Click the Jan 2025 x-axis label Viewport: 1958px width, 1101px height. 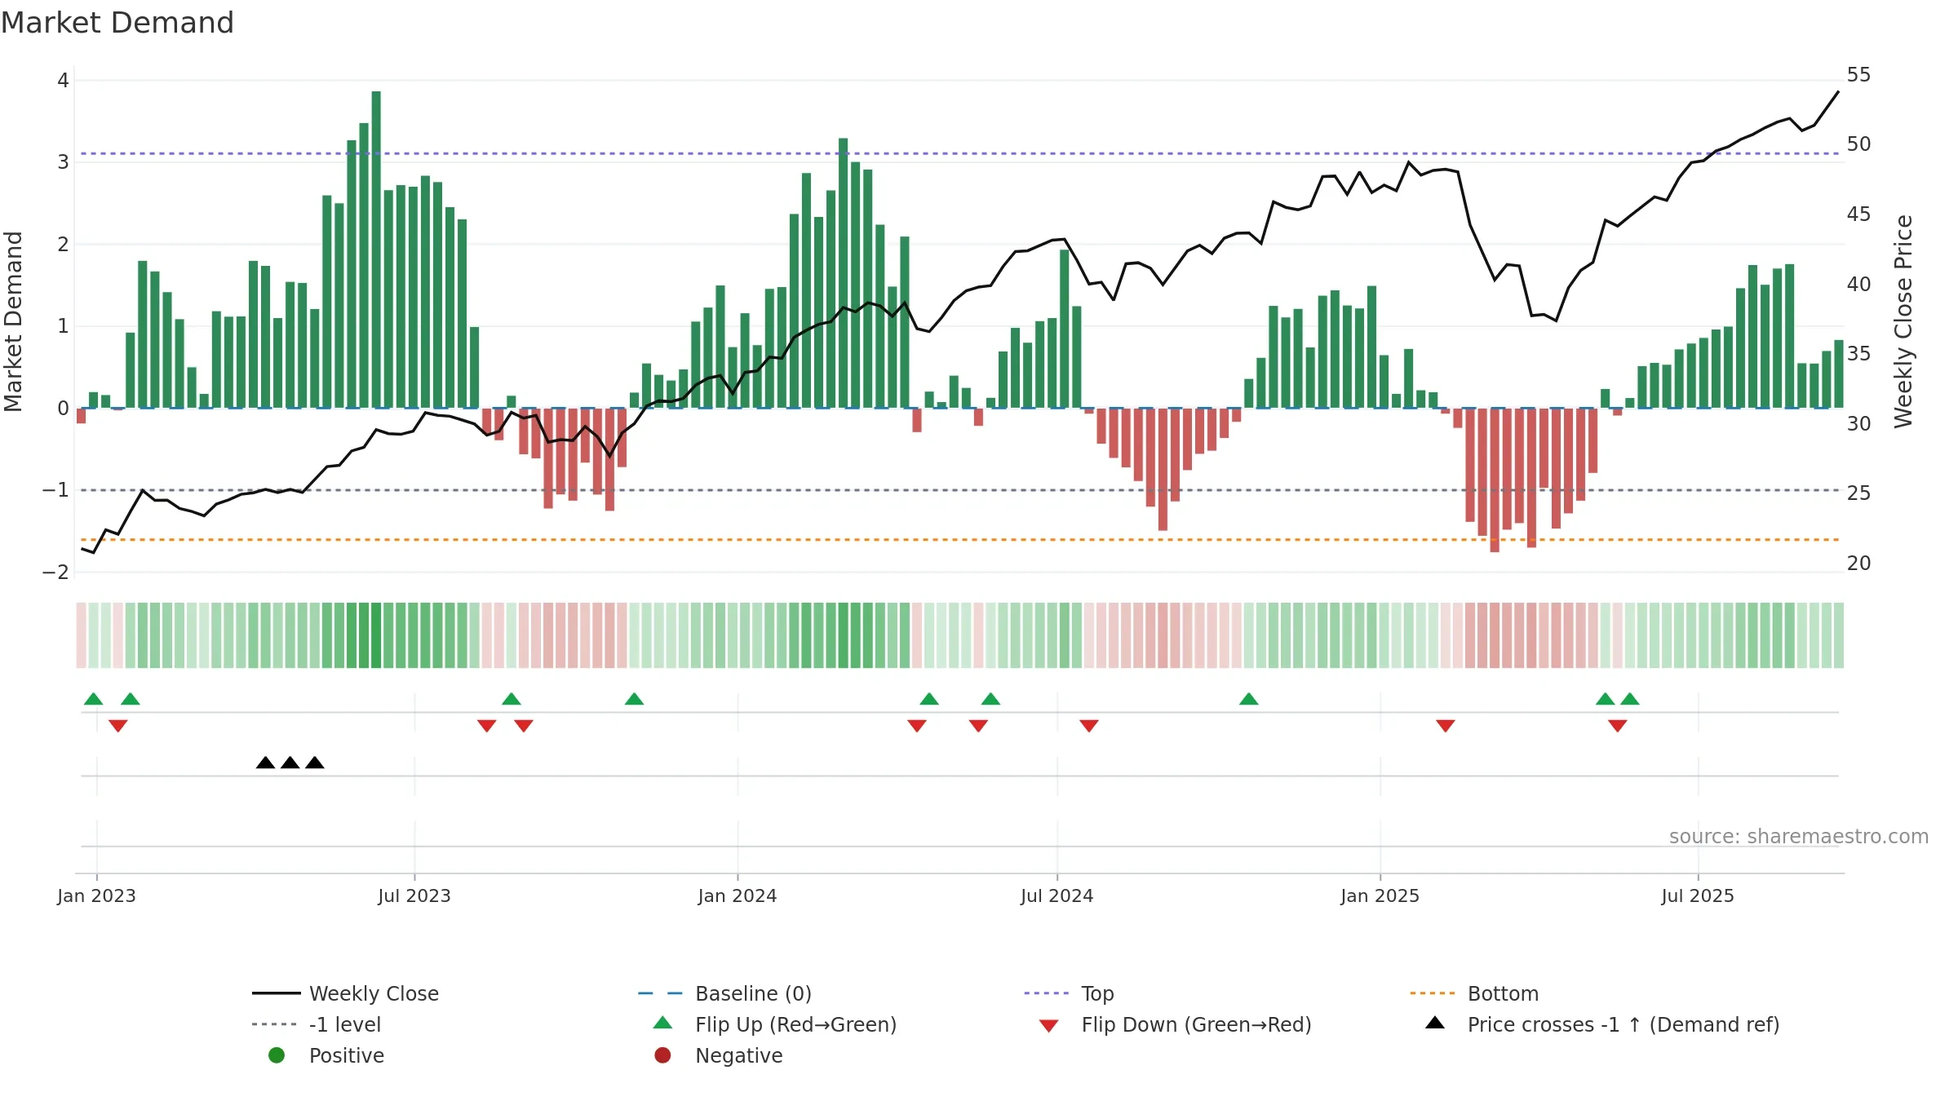1380,895
